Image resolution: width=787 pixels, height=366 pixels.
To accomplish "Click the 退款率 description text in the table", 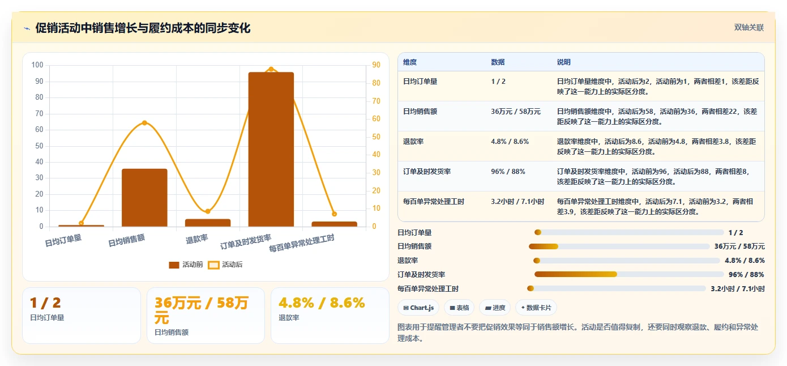I will [x=657, y=147].
